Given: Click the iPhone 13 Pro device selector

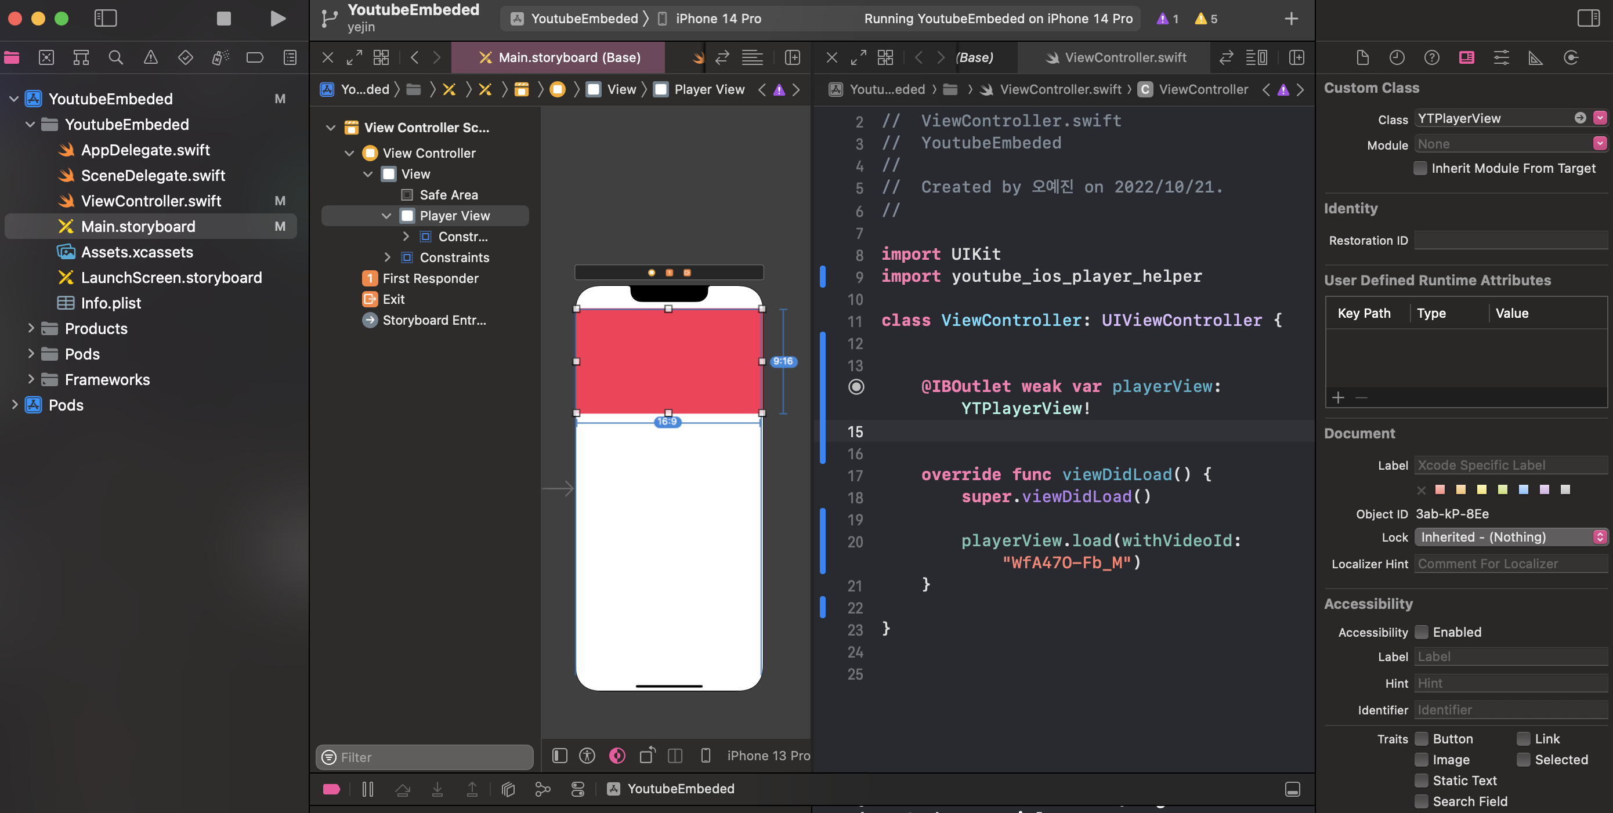Looking at the screenshot, I should coord(768,756).
